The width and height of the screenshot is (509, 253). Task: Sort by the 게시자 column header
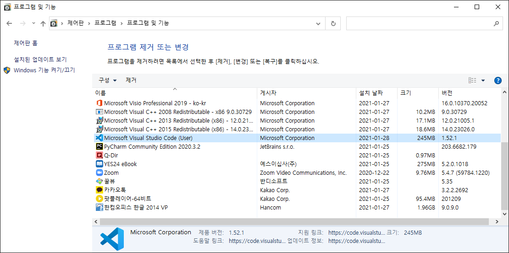coord(306,93)
